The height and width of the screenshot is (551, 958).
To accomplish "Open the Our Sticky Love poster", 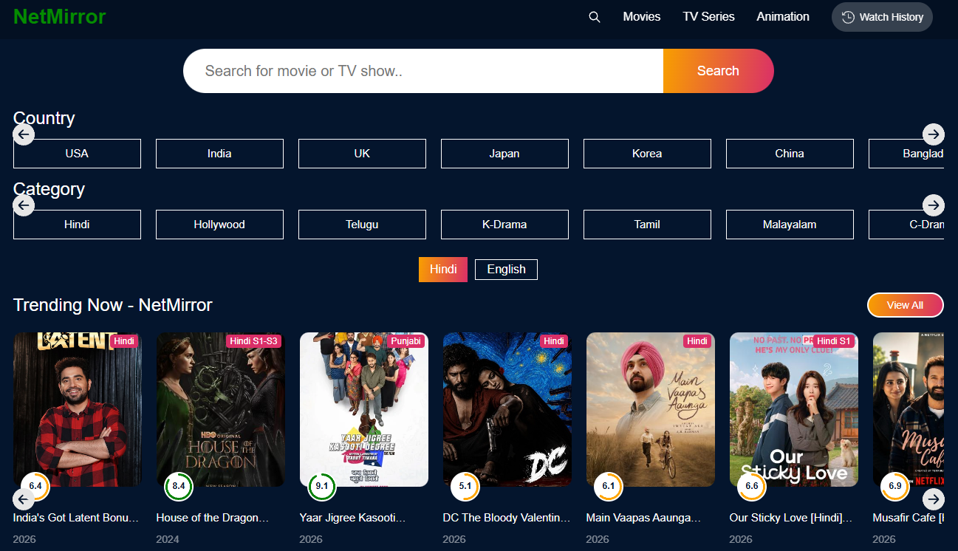I will pos(794,409).
